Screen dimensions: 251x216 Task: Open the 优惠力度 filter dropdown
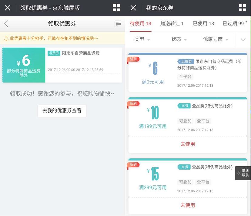pyautogui.click(x=216, y=39)
